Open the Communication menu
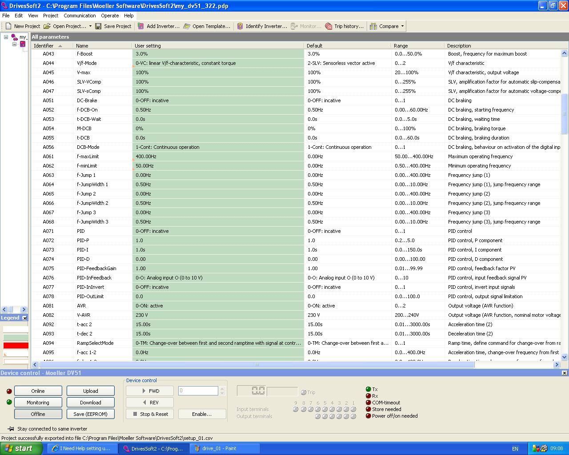 coord(80,16)
